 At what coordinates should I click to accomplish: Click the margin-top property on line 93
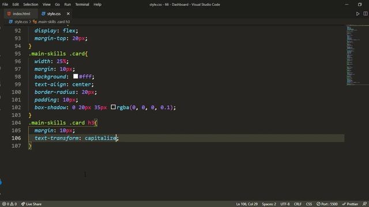click(50, 39)
